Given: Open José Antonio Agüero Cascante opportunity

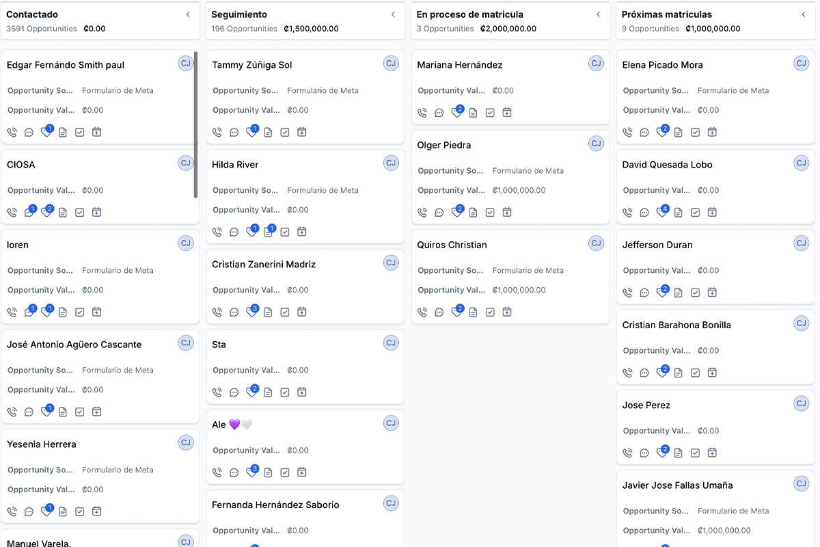Looking at the screenshot, I should 74,345.
